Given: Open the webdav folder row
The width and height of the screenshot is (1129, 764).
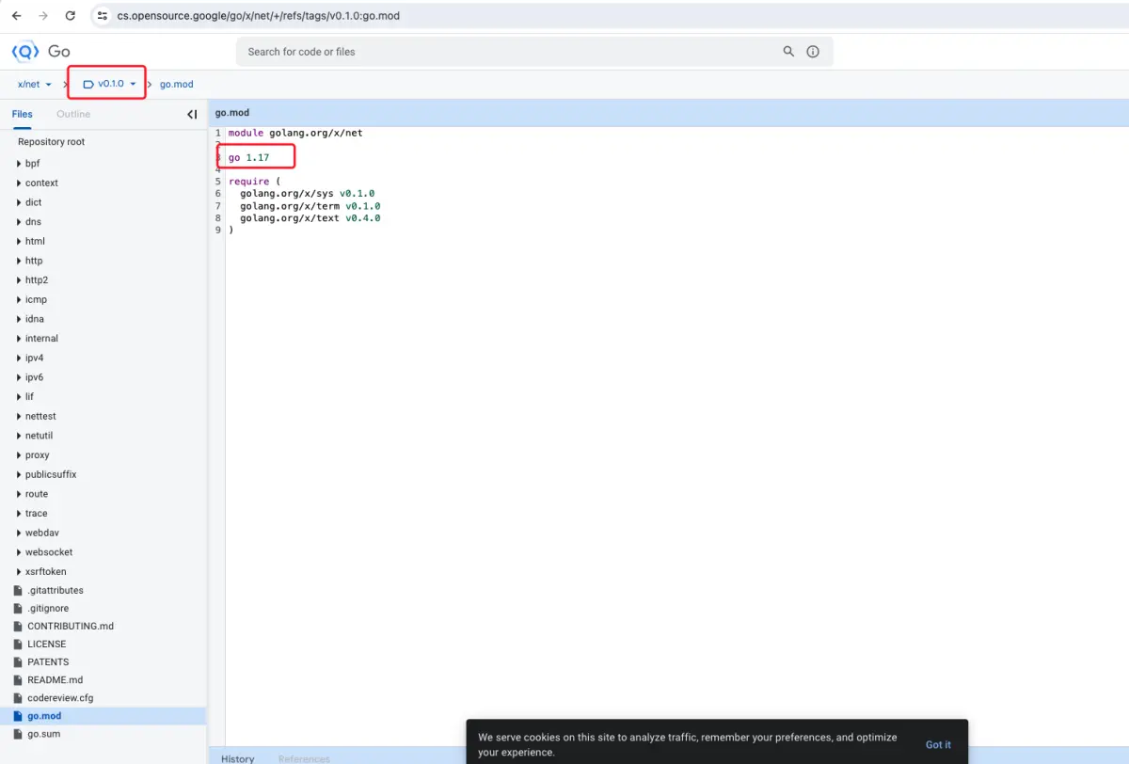Looking at the screenshot, I should pos(103,533).
